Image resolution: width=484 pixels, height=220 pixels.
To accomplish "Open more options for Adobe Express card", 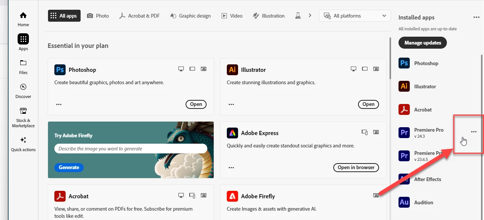I will pyautogui.click(x=231, y=168).
